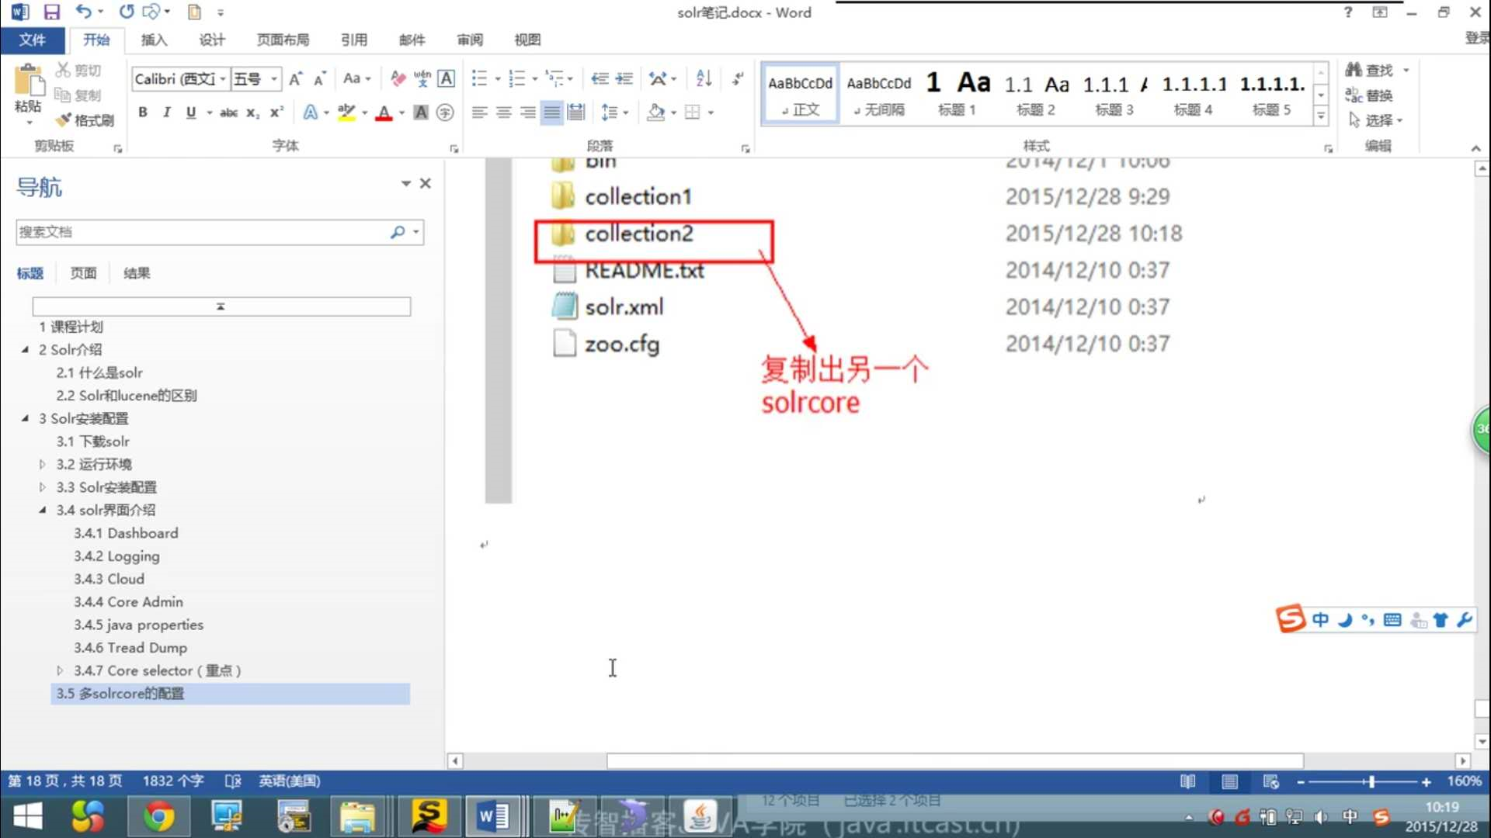Open the Calibri font name dropdown
This screenshot has width=1491, height=838.
[223, 79]
